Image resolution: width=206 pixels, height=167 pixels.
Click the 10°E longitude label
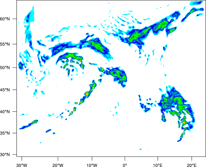(158, 165)
